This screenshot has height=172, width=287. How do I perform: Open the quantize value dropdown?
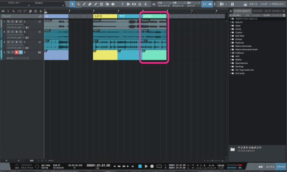[x=164, y=3]
